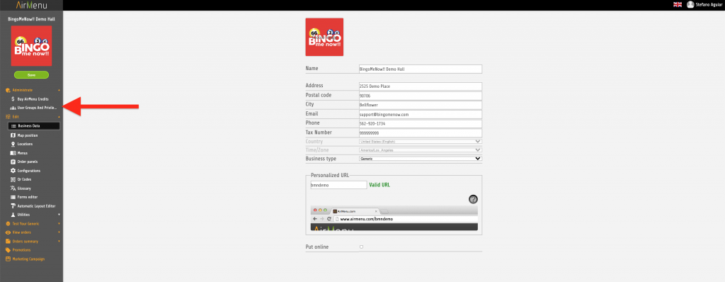Open the Country dropdown
Image resolution: width=725 pixels, height=282 pixels.
421,141
